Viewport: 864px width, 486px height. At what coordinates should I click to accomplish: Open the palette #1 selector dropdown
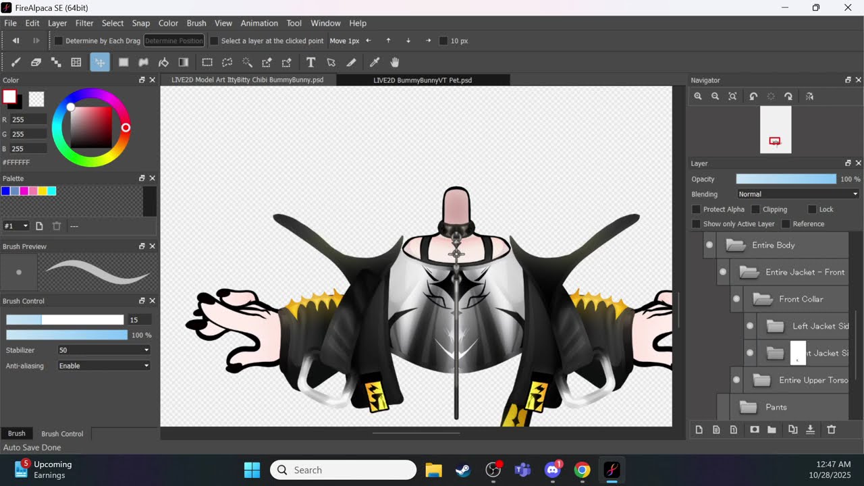pos(16,226)
